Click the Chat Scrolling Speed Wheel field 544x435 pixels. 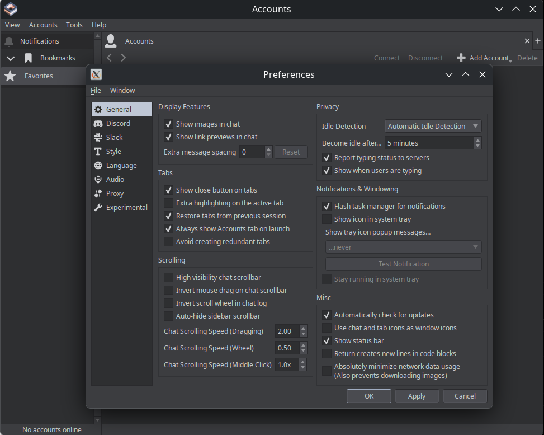click(286, 348)
